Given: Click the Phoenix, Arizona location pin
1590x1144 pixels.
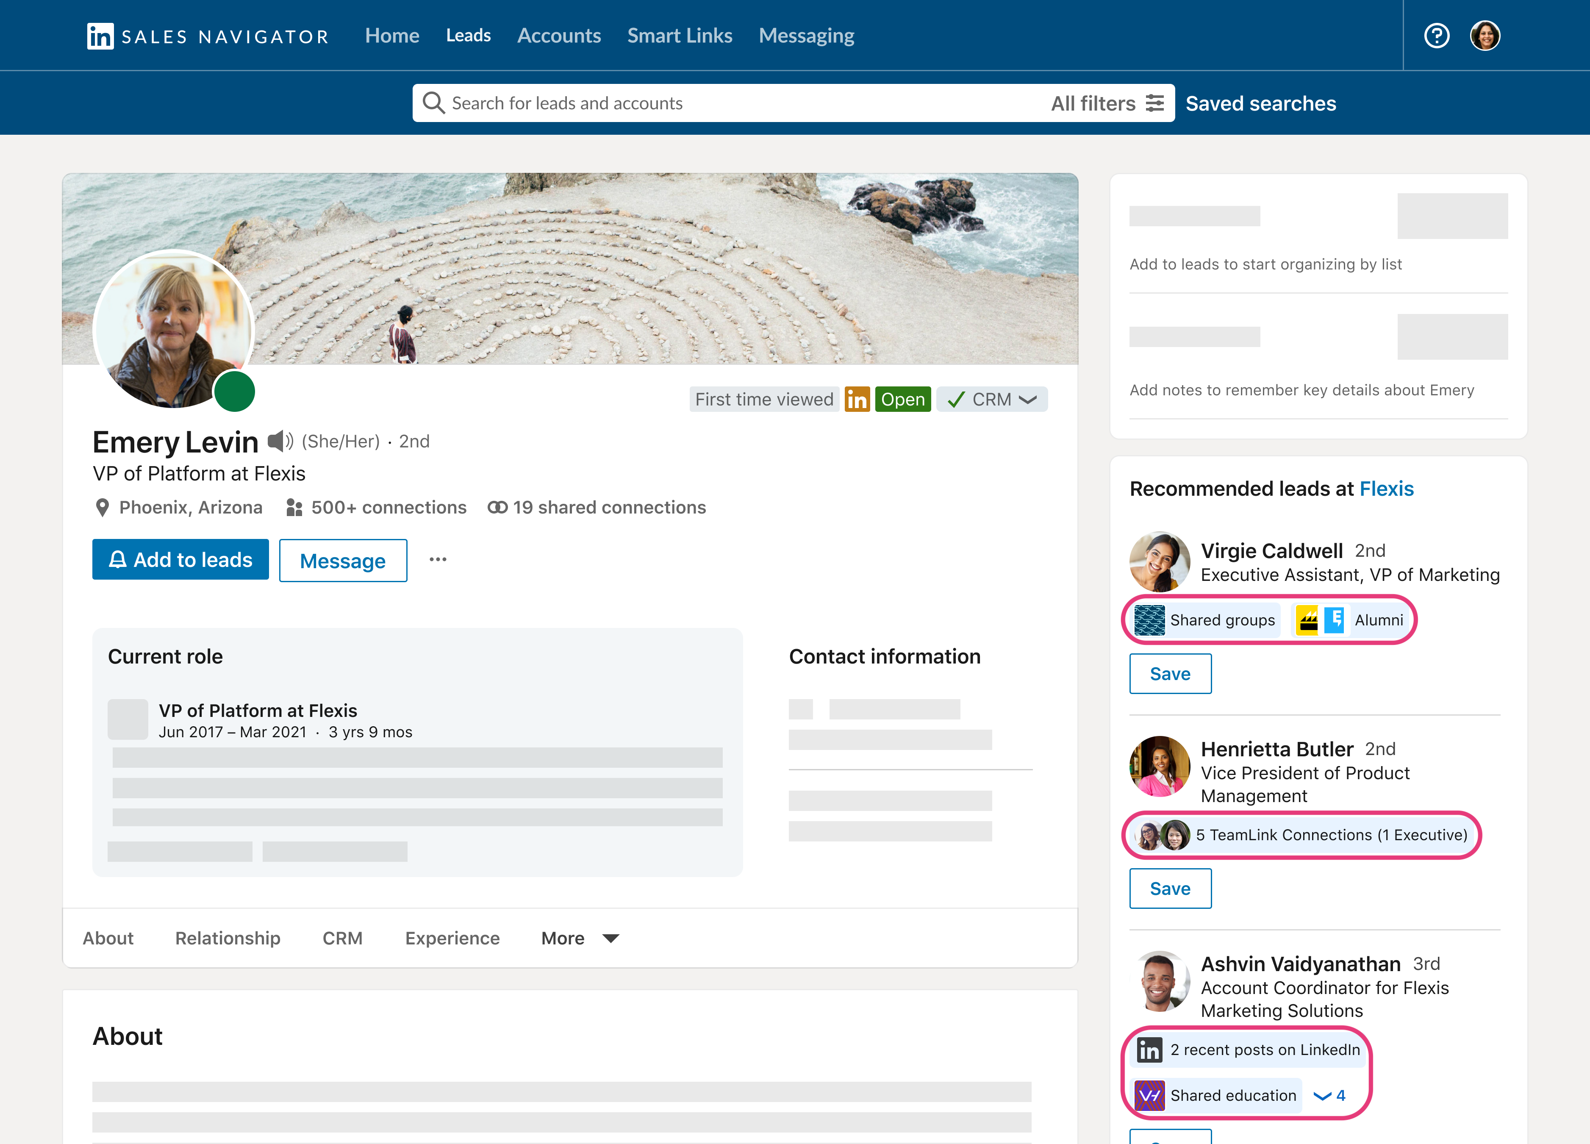Looking at the screenshot, I should pyautogui.click(x=103, y=508).
